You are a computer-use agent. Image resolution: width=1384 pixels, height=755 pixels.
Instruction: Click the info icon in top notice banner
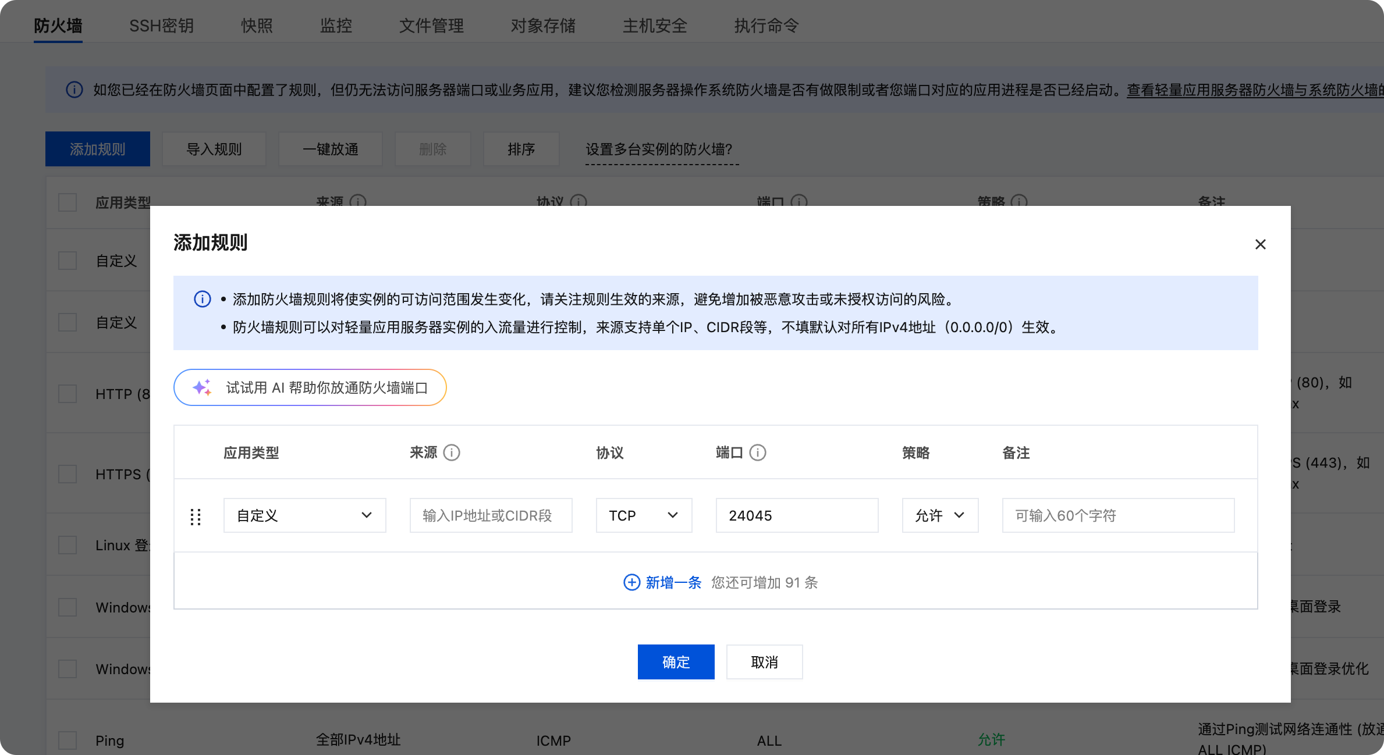point(74,90)
